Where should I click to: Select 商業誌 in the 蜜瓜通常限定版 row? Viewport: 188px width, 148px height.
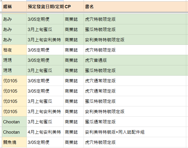pyautogui.click(x=74, y=122)
